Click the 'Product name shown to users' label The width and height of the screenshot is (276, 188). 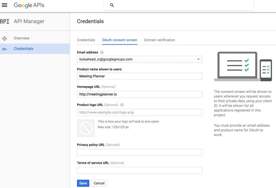[99, 69]
